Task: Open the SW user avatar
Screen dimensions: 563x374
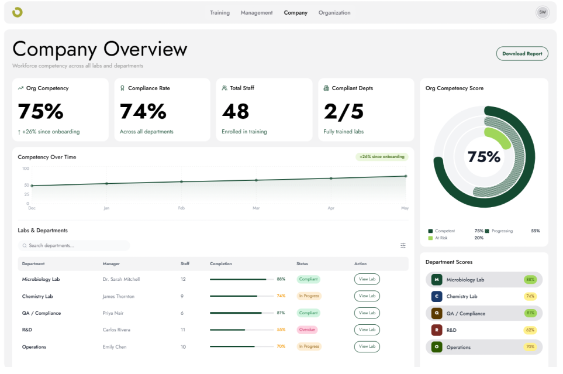Action: [x=542, y=12]
